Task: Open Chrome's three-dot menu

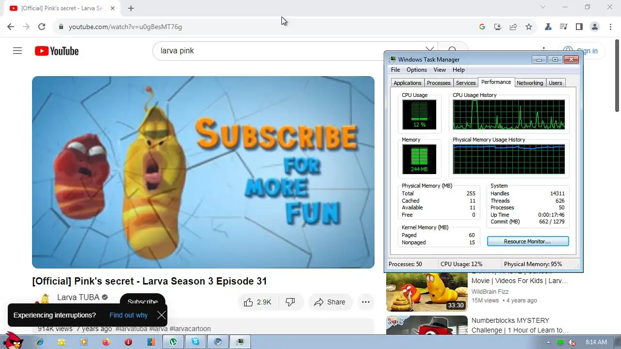Action: (610, 27)
